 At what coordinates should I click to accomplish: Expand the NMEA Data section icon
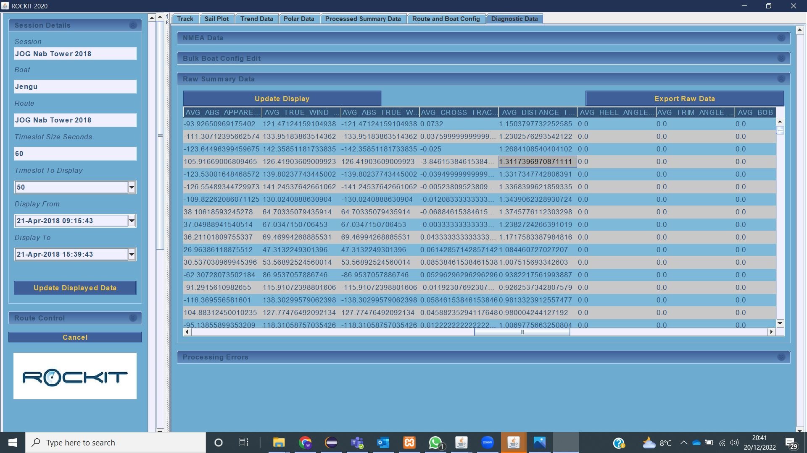(x=781, y=38)
